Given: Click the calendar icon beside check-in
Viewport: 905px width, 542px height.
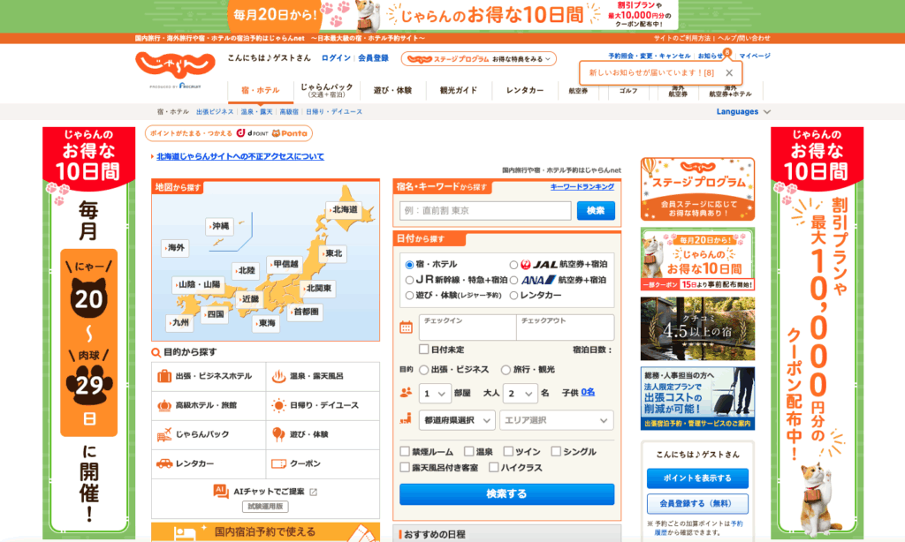Looking at the screenshot, I should pyautogui.click(x=407, y=327).
